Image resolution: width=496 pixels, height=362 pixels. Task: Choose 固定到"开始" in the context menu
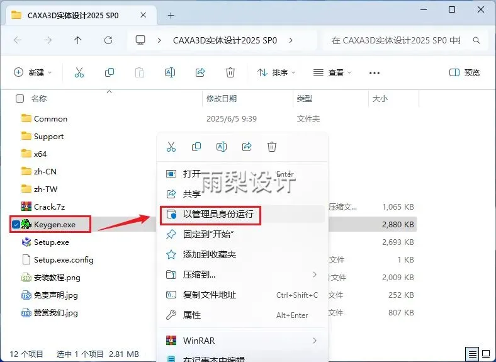click(242, 234)
